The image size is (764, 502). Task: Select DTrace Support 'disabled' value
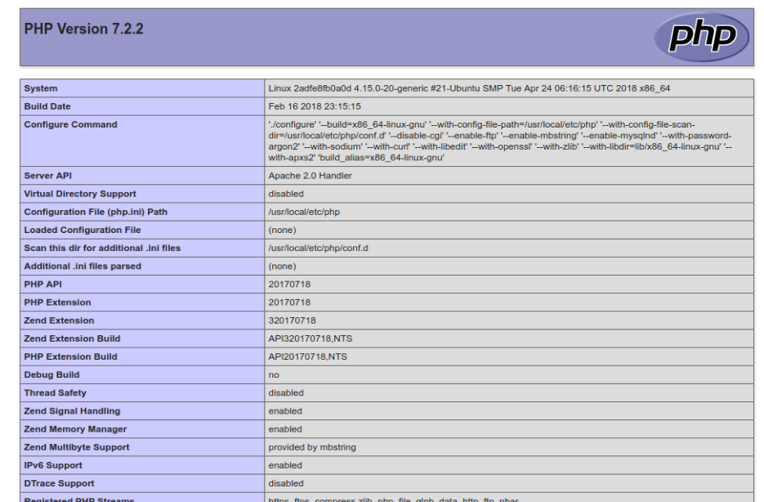[x=286, y=483]
